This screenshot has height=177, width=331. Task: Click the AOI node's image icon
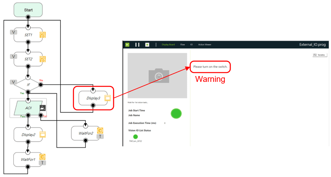[x=43, y=107]
